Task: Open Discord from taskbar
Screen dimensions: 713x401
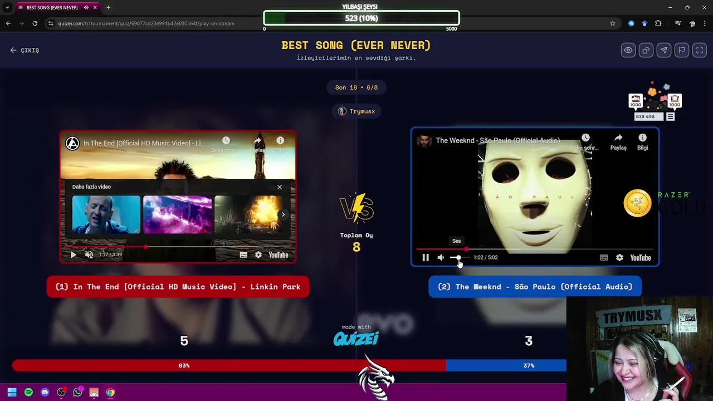Action: coord(45,392)
